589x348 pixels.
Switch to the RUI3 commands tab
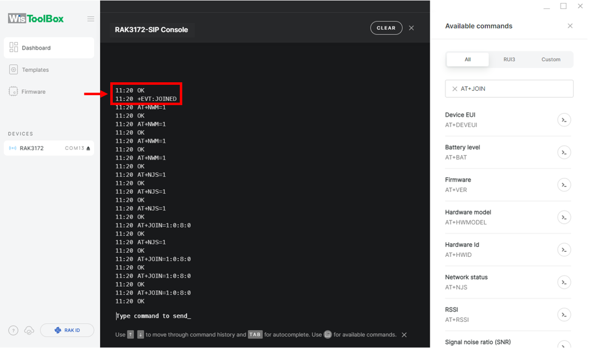tap(509, 59)
